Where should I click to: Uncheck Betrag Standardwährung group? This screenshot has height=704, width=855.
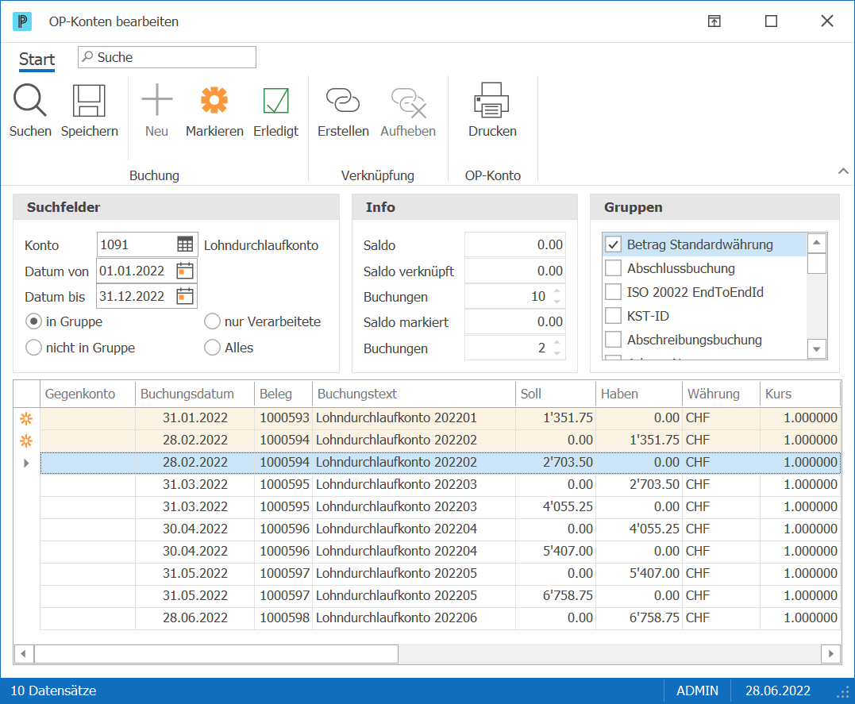[x=614, y=244]
